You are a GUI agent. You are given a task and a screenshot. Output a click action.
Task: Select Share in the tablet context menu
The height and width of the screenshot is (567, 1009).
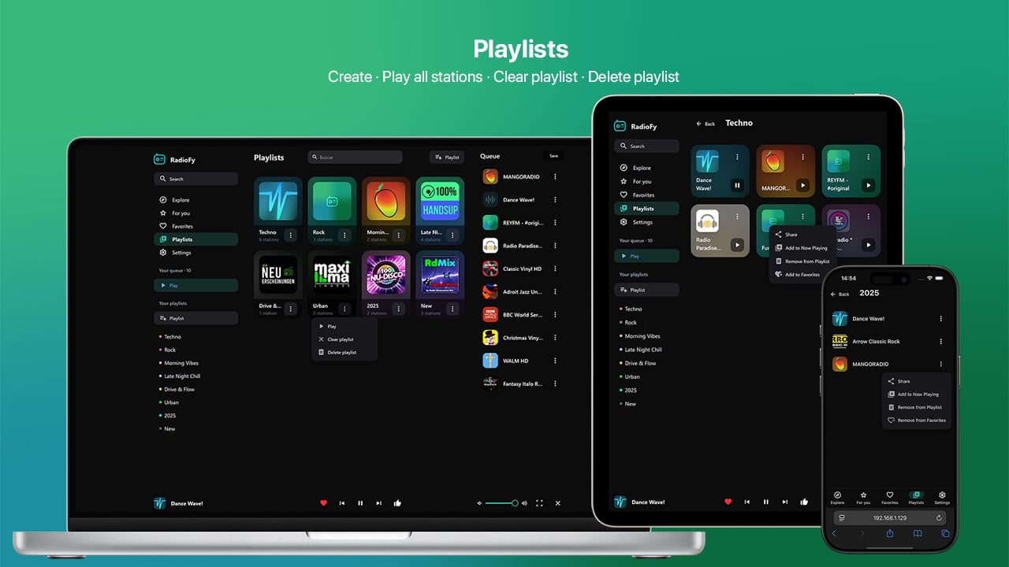pyautogui.click(x=802, y=235)
